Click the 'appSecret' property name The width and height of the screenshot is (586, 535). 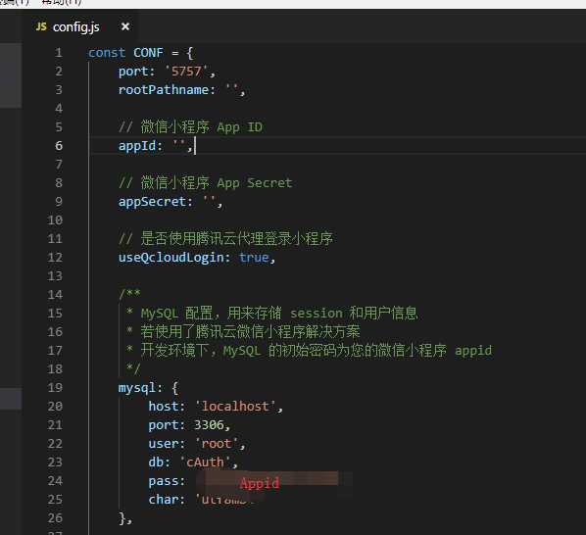(x=152, y=202)
